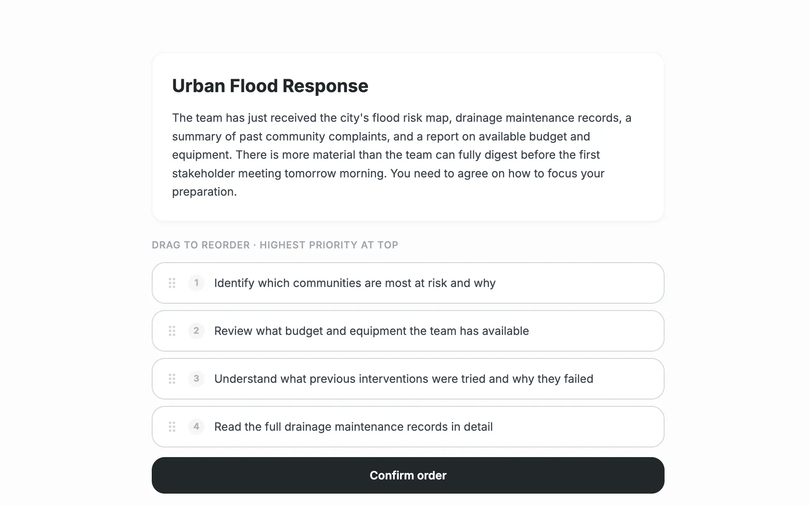The image size is (809, 505).
Task: Click the drag handle for previous interventions item
Action: point(172,379)
